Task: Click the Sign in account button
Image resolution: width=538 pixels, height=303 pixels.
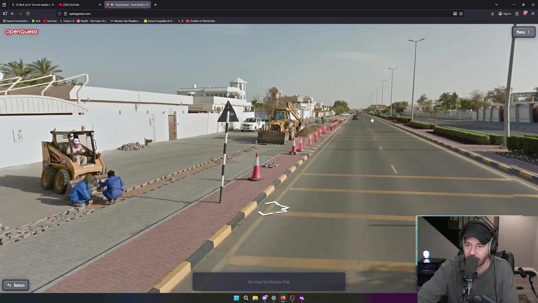Action: coord(505,13)
